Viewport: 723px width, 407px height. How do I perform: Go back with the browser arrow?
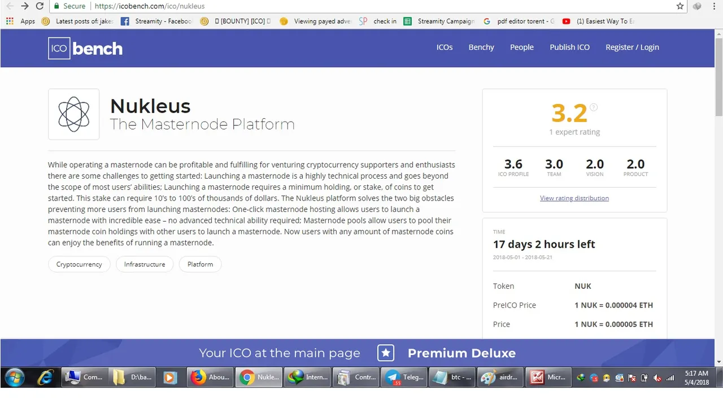[x=10, y=6]
